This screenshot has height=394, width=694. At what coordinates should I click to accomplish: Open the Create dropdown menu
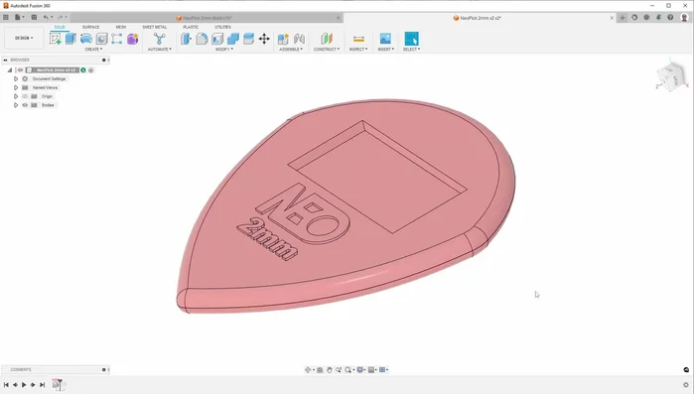[93, 49]
